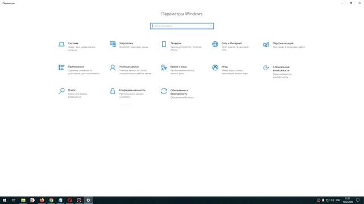Open the Система (System) laptop icon
This screenshot has width=364, height=204.
61,44
